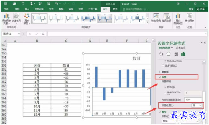
Task: Click the Open folder icon in quick access toolbar
Action: tap(14, 4)
